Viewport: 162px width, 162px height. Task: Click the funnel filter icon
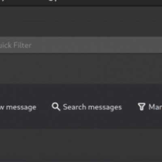[141, 107]
